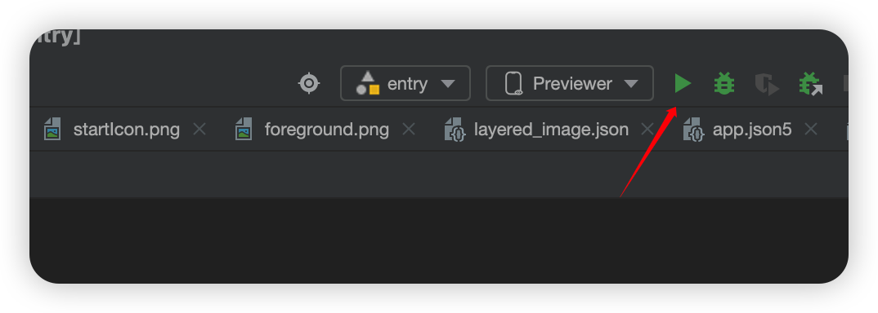Click the app.json5 file icon
Viewport: 878px width, 313px height.
coord(694,129)
